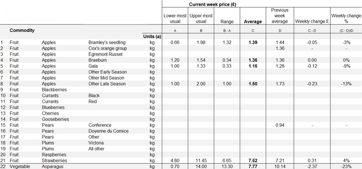Image resolution: width=362 pixels, height=169 pixels.
Task: Click the Doyenne du Comice cell
Action: (x=108, y=131)
